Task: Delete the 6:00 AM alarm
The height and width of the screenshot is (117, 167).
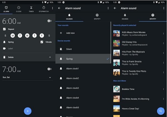Action: point(11,57)
